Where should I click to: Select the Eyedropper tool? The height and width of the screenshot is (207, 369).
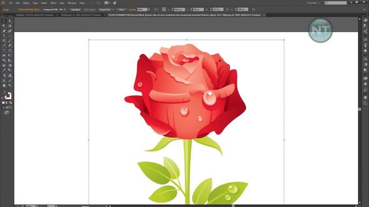point(4,70)
